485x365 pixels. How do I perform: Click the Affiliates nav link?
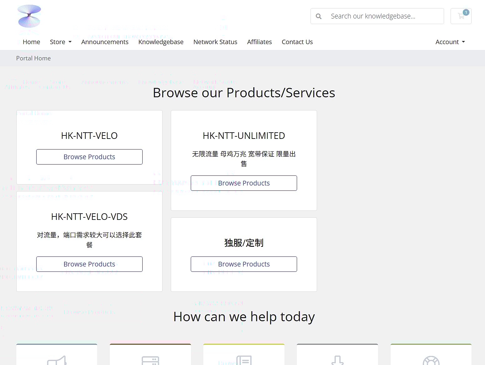tap(259, 42)
